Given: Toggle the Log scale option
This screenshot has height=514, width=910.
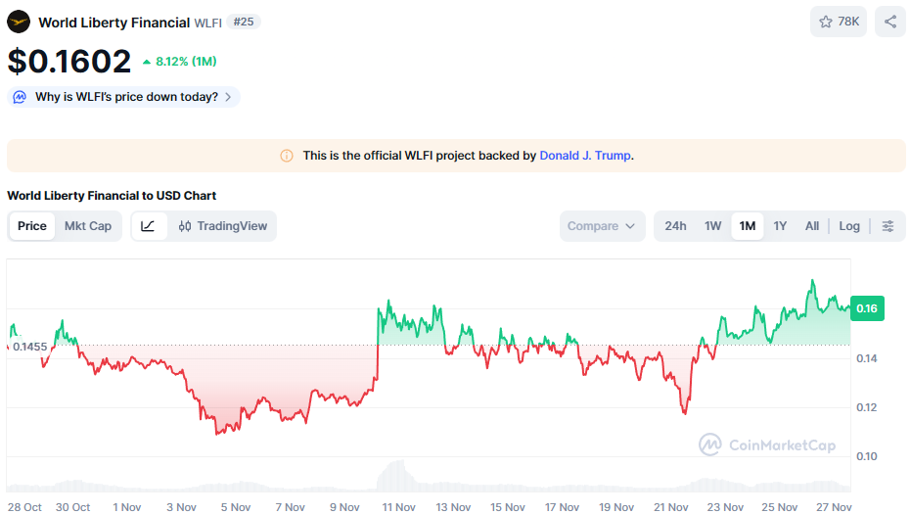Looking at the screenshot, I should [849, 226].
